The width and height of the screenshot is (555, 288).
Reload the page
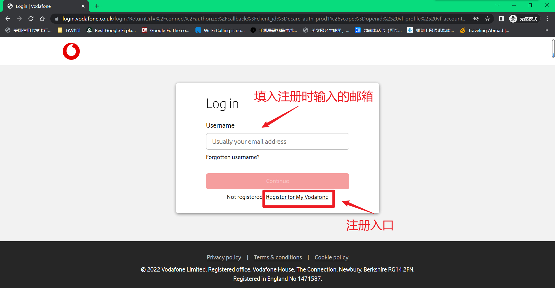coord(31,19)
